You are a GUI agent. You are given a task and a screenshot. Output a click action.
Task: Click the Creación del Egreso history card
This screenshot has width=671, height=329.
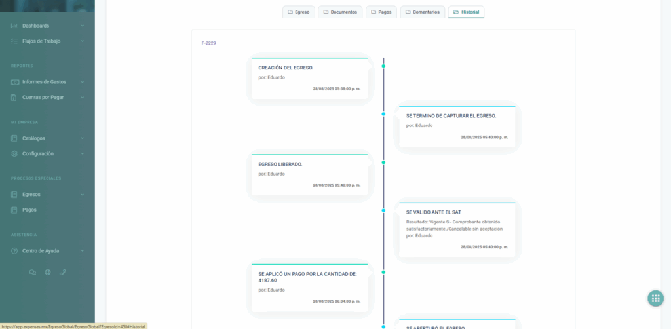[x=309, y=79]
